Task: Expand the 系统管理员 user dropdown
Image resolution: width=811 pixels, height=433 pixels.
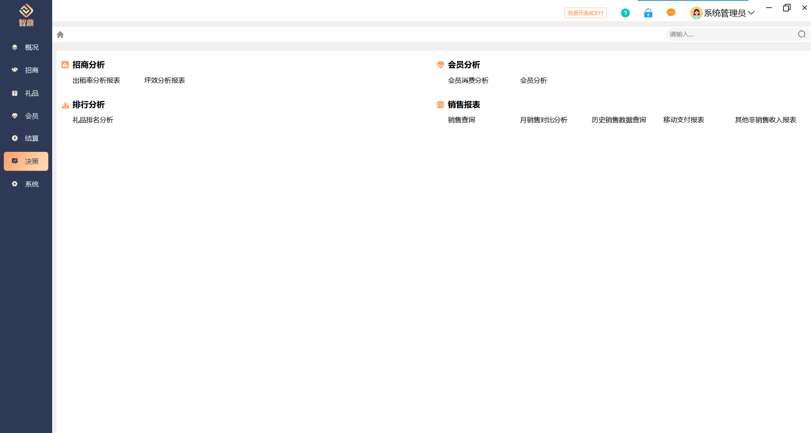Action: [751, 13]
